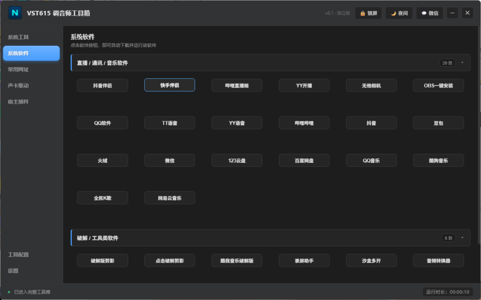Download 哔哩哔哩
This screenshot has width=481, height=300.
[304, 123]
